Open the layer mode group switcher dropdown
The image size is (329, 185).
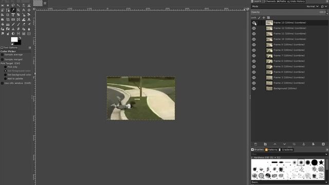pyautogui.click(x=324, y=7)
